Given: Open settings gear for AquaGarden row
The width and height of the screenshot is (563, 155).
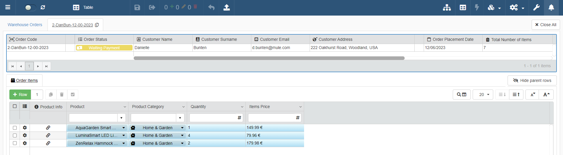Looking at the screenshot, I should tap(25, 128).
